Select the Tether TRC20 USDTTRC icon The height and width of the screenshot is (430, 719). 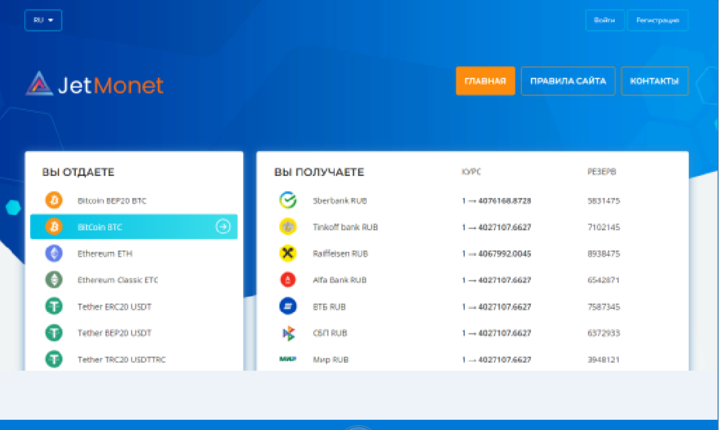click(x=54, y=359)
